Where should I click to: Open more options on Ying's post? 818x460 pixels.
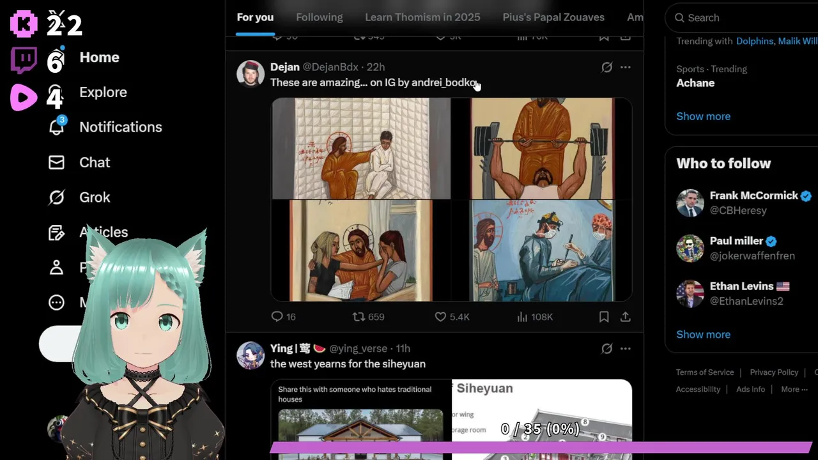coord(626,349)
